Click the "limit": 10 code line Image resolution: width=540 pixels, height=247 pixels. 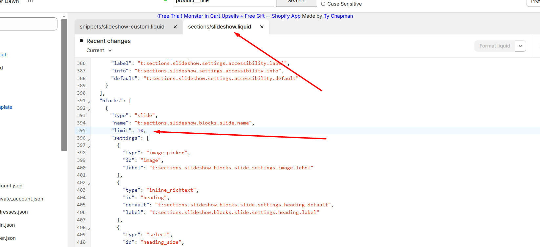click(128, 130)
